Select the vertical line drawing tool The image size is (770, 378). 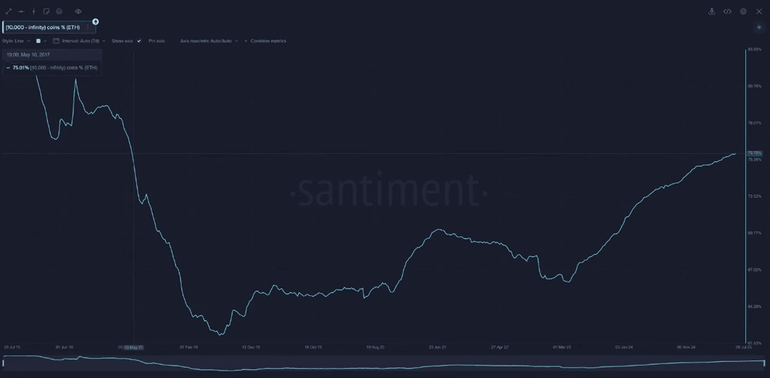coord(34,11)
